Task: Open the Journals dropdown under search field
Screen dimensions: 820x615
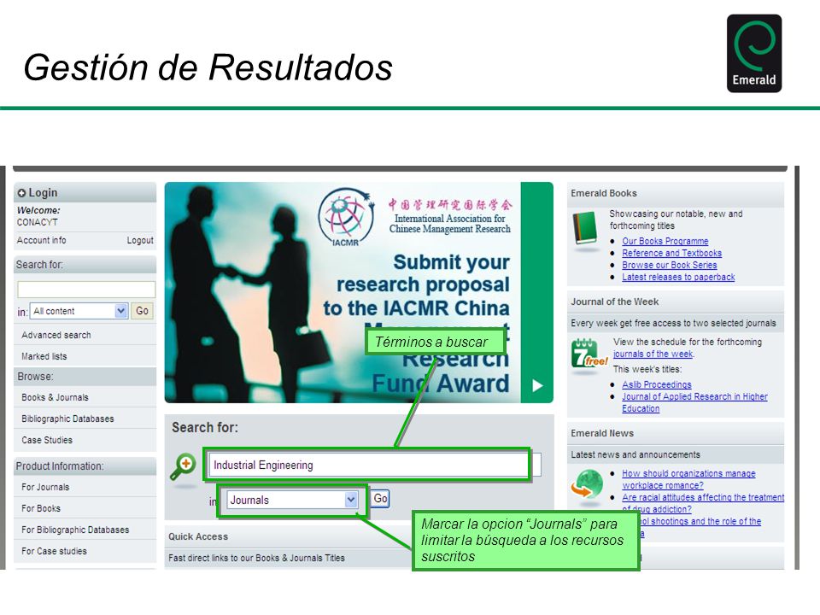Action: tap(293, 500)
